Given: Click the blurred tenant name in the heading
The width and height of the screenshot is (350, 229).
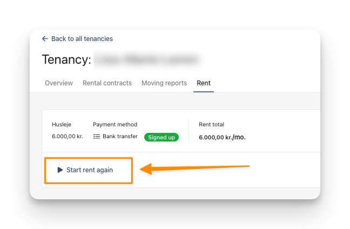Looking at the screenshot, I should coord(147,59).
